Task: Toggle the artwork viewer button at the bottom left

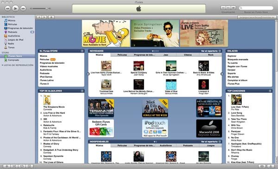Action: click(30, 166)
